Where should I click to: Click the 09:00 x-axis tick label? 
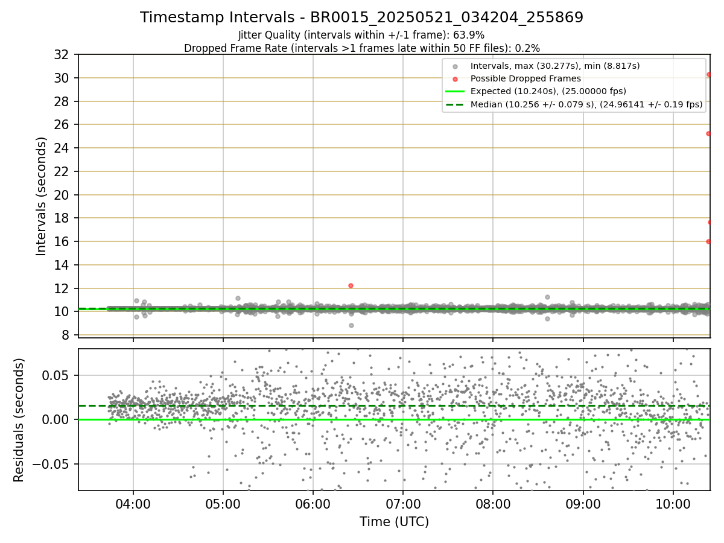[583, 504]
